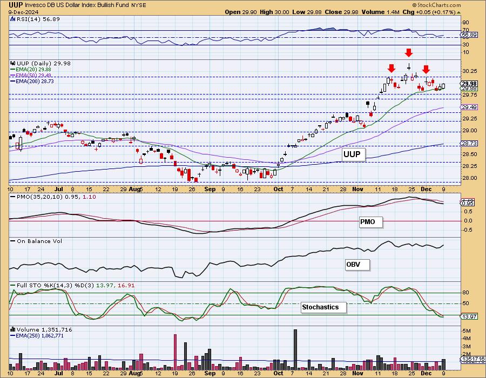
Task: Click the UUP (Daily) 29.98 legend text
Action: [44, 63]
